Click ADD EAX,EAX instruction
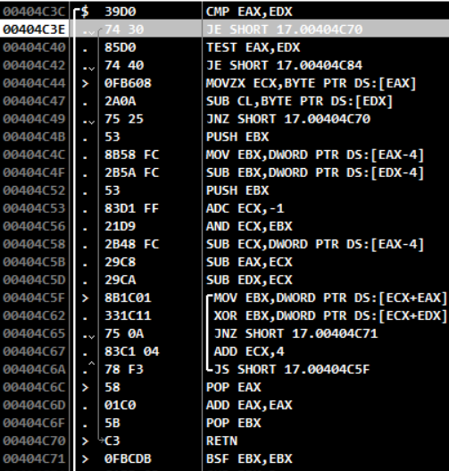The width and height of the screenshot is (449, 471). (249, 405)
